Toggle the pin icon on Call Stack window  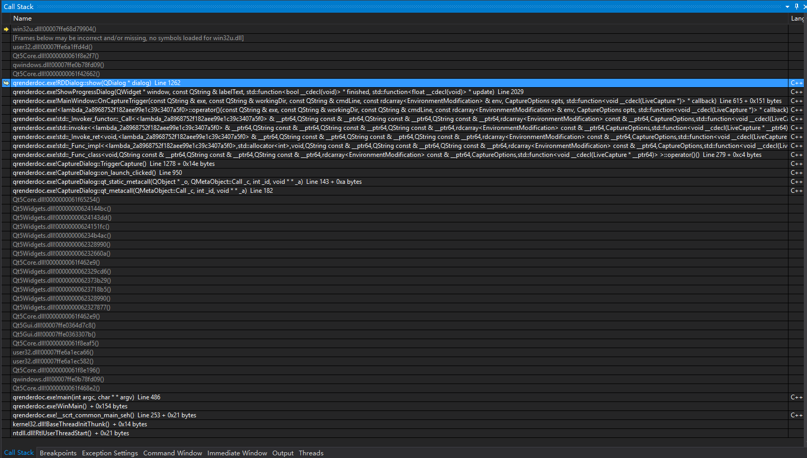coord(796,6)
